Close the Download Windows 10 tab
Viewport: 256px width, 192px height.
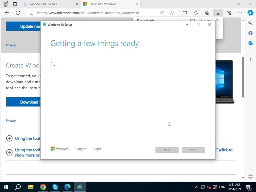pyautogui.click(x=136, y=4)
